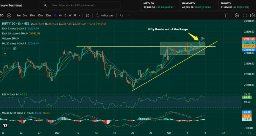Select the daily D timeframe
The width and height of the screenshot is (256, 136).
[x=66, y=15]
